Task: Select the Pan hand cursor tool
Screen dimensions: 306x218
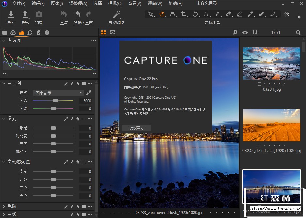Action: point(162,14)
